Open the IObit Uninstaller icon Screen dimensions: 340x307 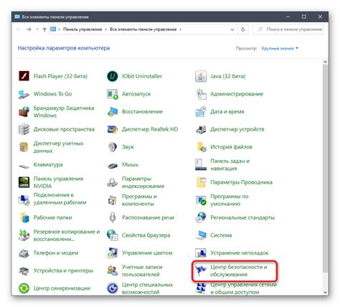click(x=113, y=76)
